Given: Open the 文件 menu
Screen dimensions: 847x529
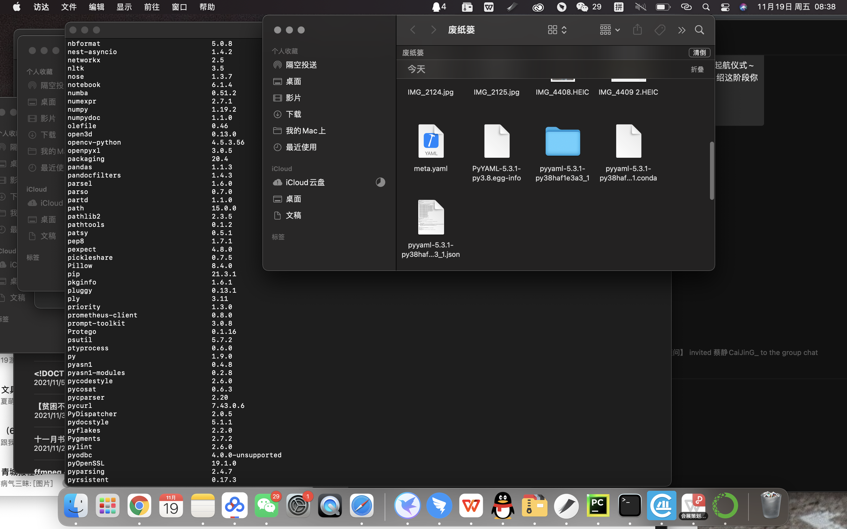Looking at the screenshot, I should (x=69, y=7).
